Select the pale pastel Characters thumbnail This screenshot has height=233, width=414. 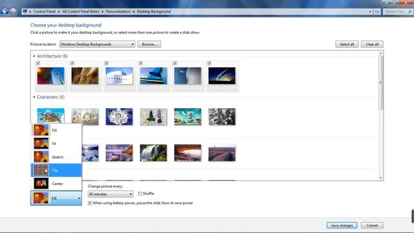pyautogui.click(x=85, y=116)
